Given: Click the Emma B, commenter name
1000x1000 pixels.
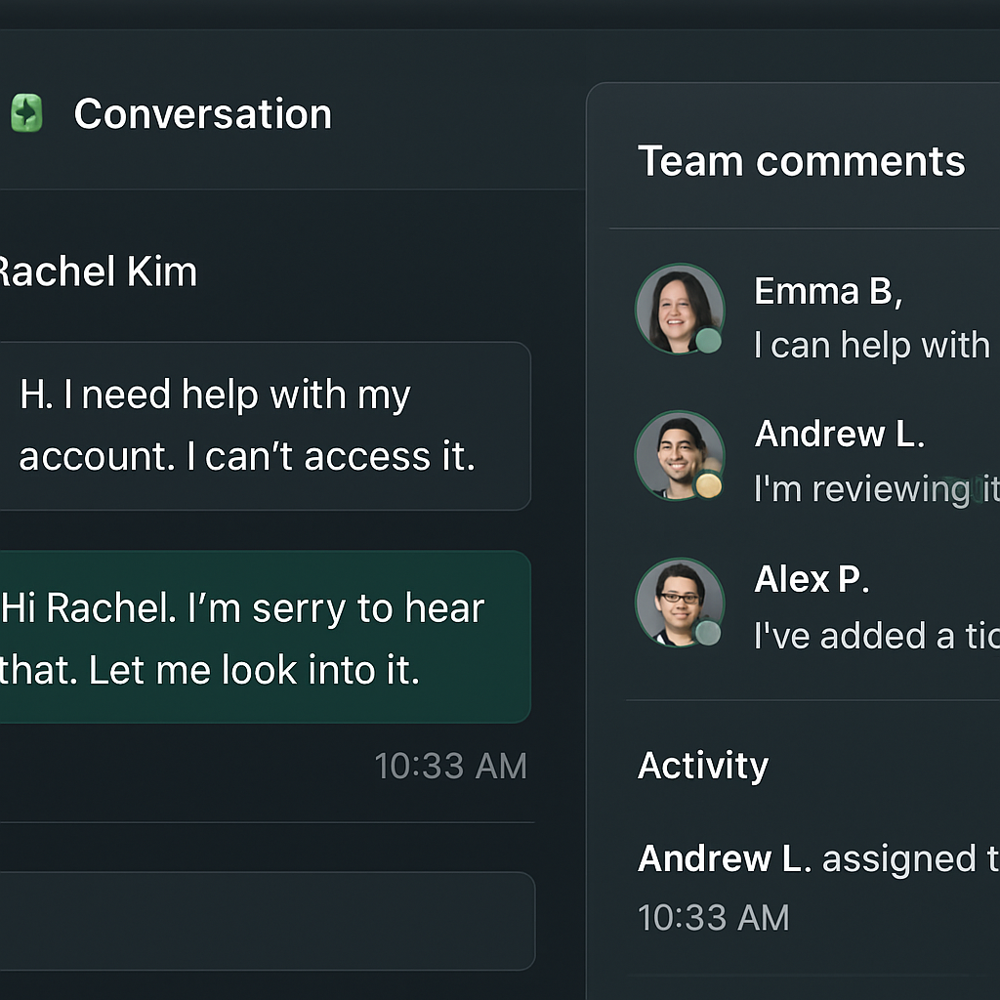Looking at the screenshot, I should pyautogui.click(x=828, y=291).
